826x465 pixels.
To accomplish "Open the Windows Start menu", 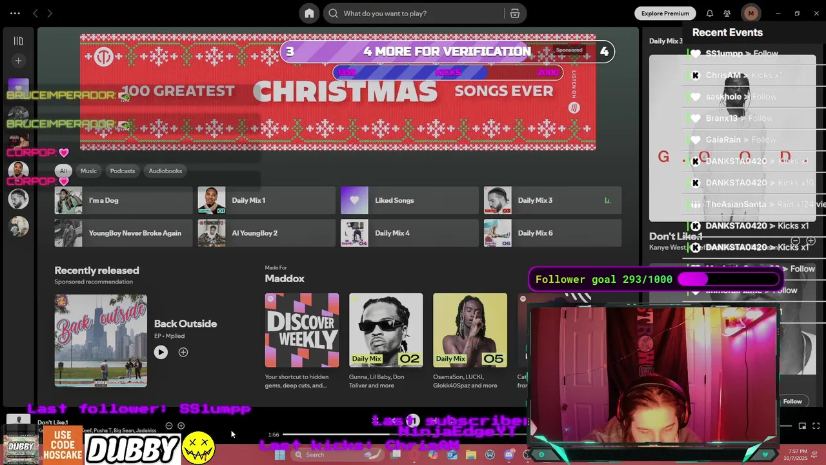I will (279, 455).
